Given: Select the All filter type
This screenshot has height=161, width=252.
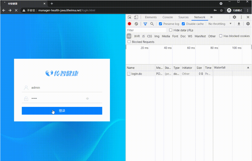Looking at the screenshot, I should tap(129, 36).
